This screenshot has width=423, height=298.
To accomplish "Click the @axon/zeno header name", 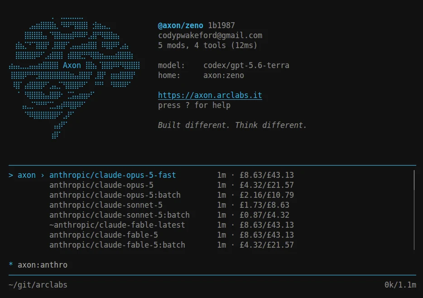I will click(180, 25).
